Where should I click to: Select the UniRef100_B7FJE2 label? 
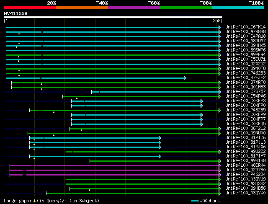245,78
